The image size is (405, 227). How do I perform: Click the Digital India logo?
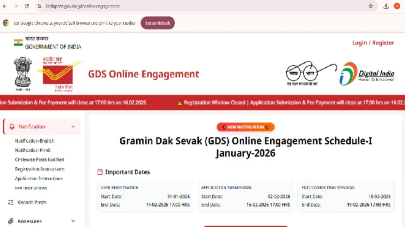[367, 74]
